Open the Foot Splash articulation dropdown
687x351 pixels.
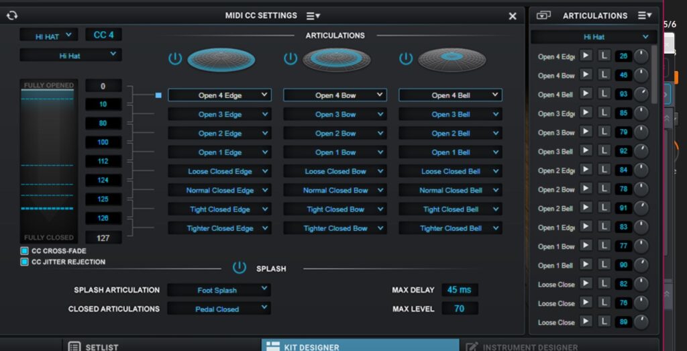coord(219,290)
